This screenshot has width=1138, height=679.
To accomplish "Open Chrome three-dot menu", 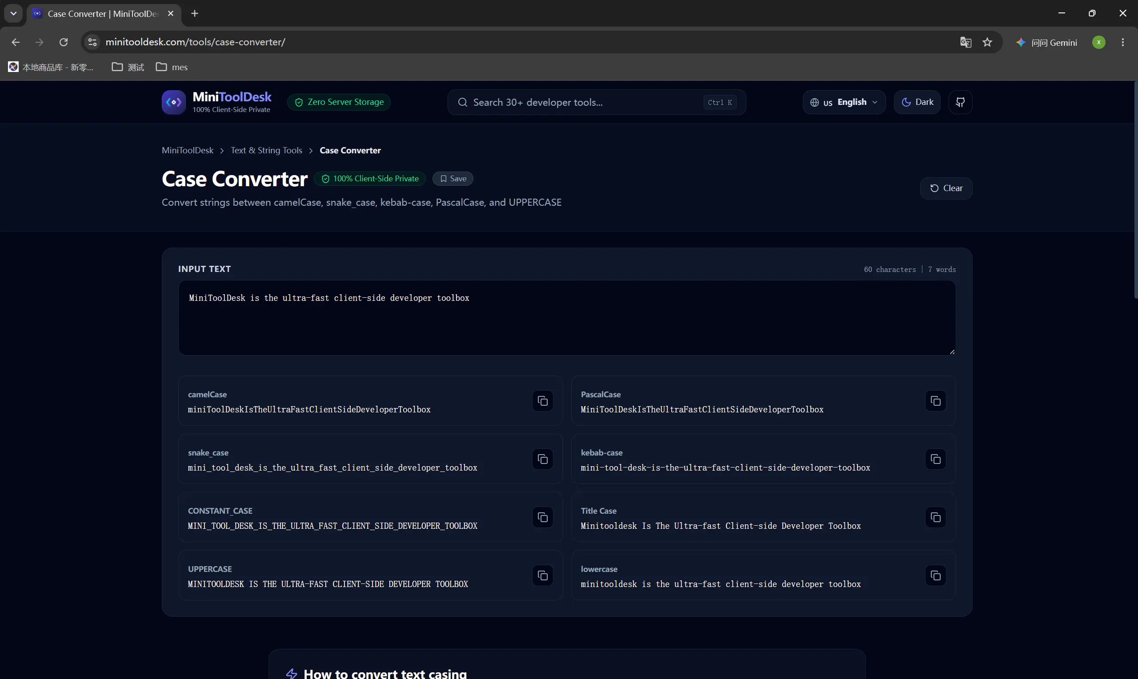I will [1122, 42].
